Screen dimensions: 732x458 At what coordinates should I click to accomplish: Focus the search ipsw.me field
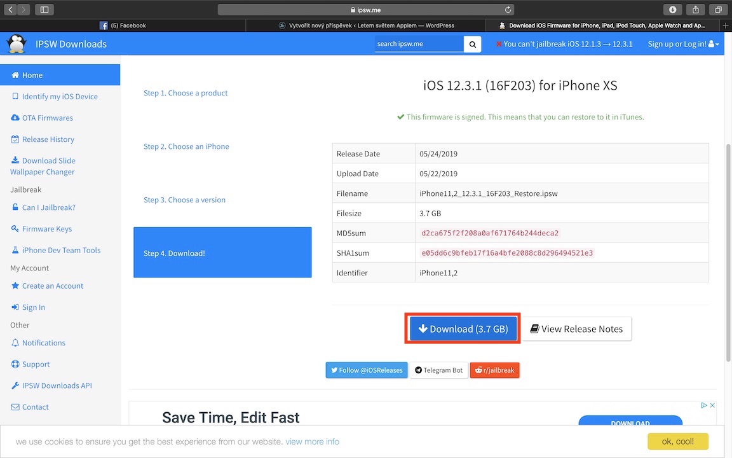419,44
